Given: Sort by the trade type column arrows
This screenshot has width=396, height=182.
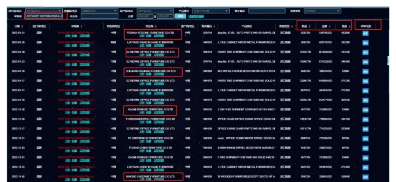Looking at the screenshot, I should 292,26.
